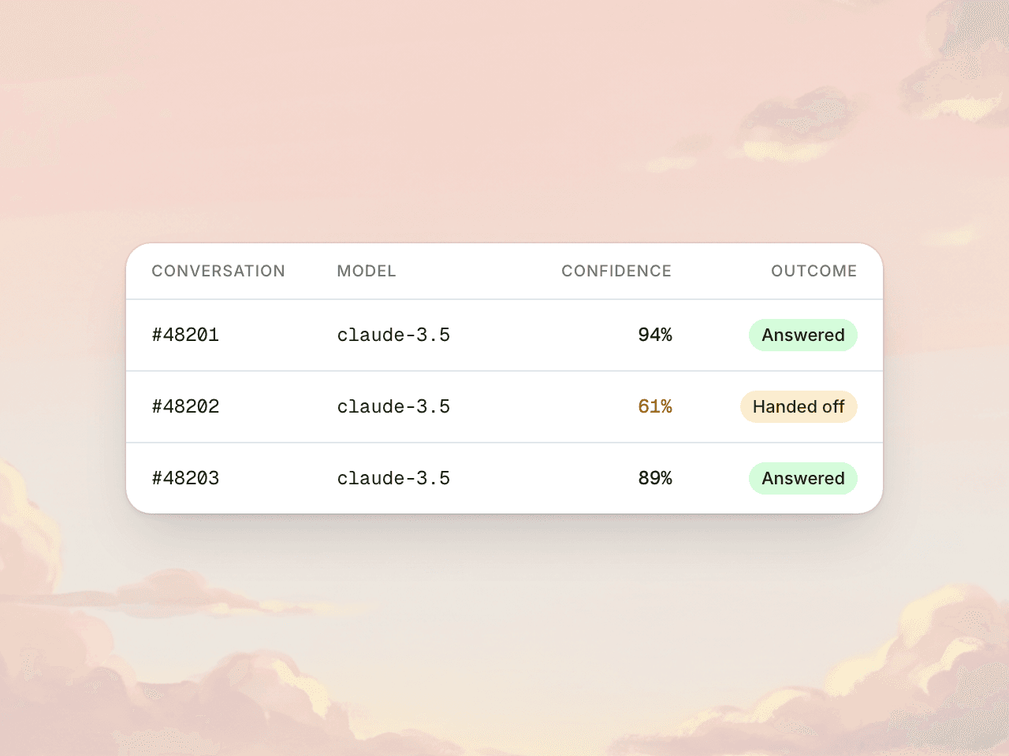The height and width of the screenshot is (756, 1009).
Task: Click the OUTCOME column header
Action: [x=814, y=271]
